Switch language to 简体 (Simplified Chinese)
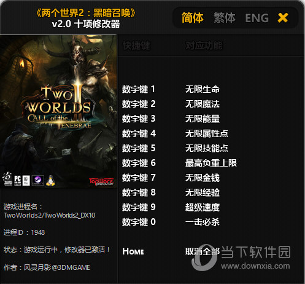The height and width of the screenshot is (284, 305). [x=193, y=18]
